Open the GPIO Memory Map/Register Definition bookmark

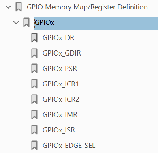87,7
